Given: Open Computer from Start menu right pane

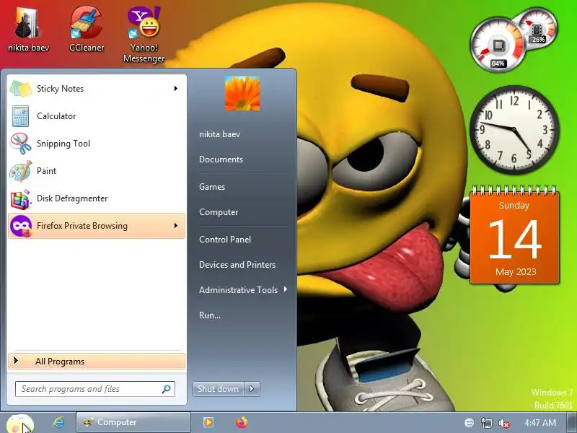Looking at the screenshot, I should (219, 212).
